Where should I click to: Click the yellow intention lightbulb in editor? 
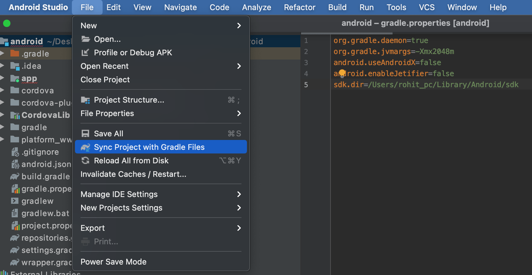point(342,73)
